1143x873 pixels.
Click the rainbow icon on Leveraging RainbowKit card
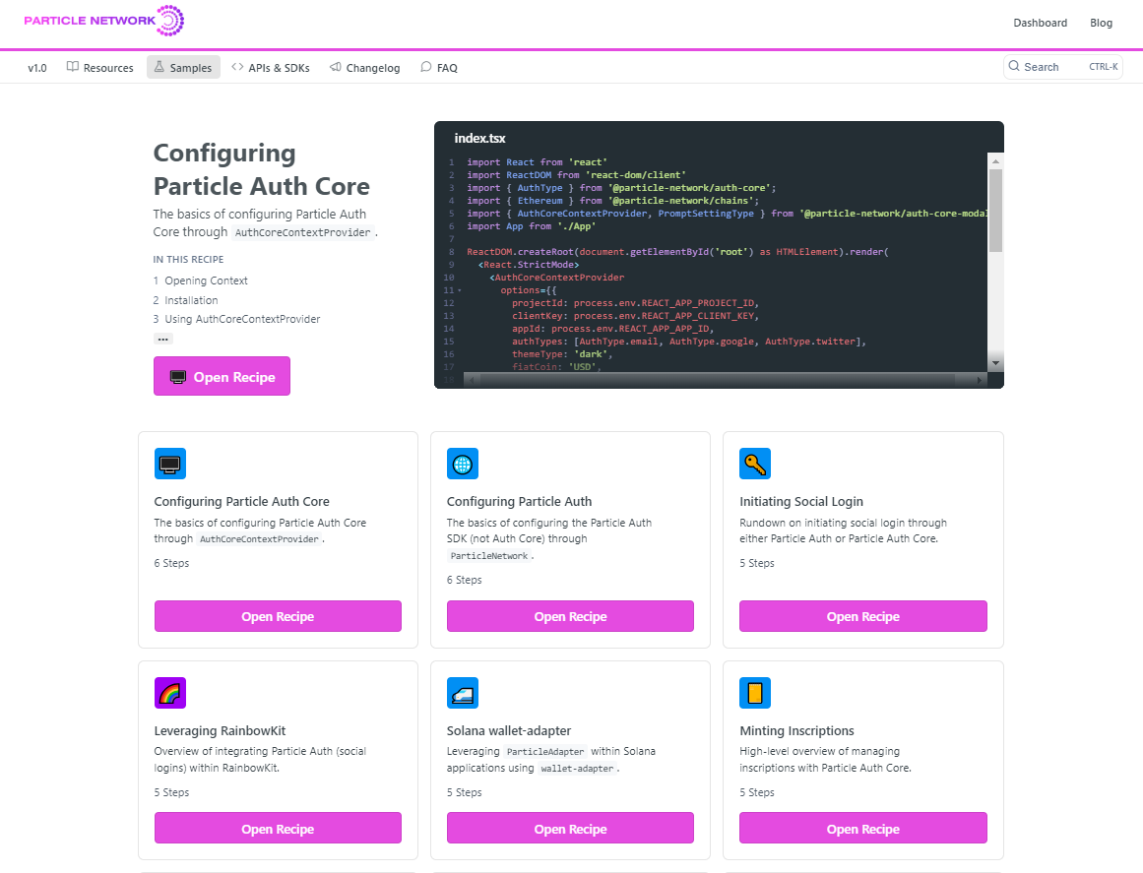click(x=170, y=692)
